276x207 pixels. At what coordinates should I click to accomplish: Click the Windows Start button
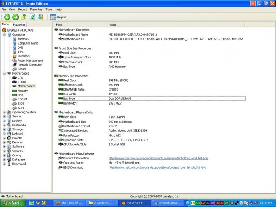tap(12, 203)
